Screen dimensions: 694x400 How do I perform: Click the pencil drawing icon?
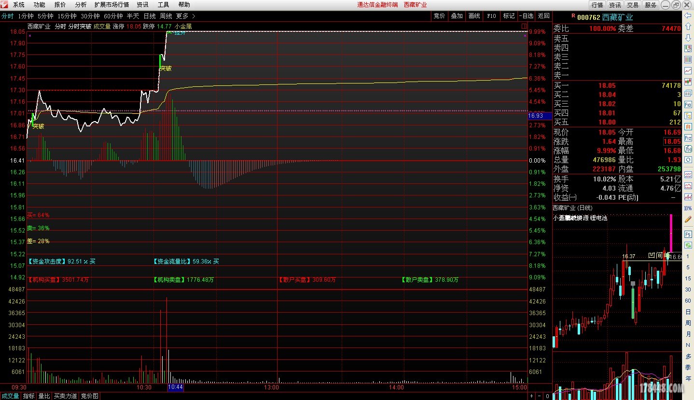coord(688,220)
